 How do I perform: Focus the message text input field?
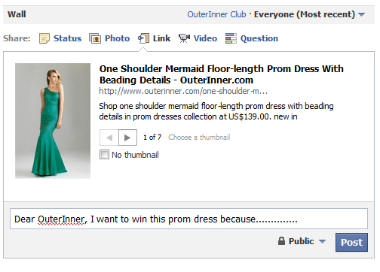pos(188,219)
